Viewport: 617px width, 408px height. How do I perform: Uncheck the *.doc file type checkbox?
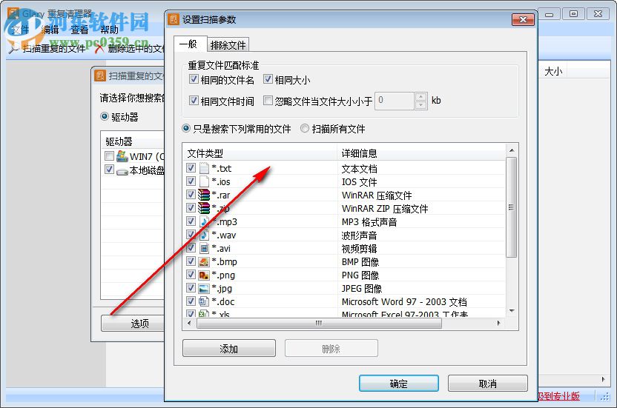(191, 301)
